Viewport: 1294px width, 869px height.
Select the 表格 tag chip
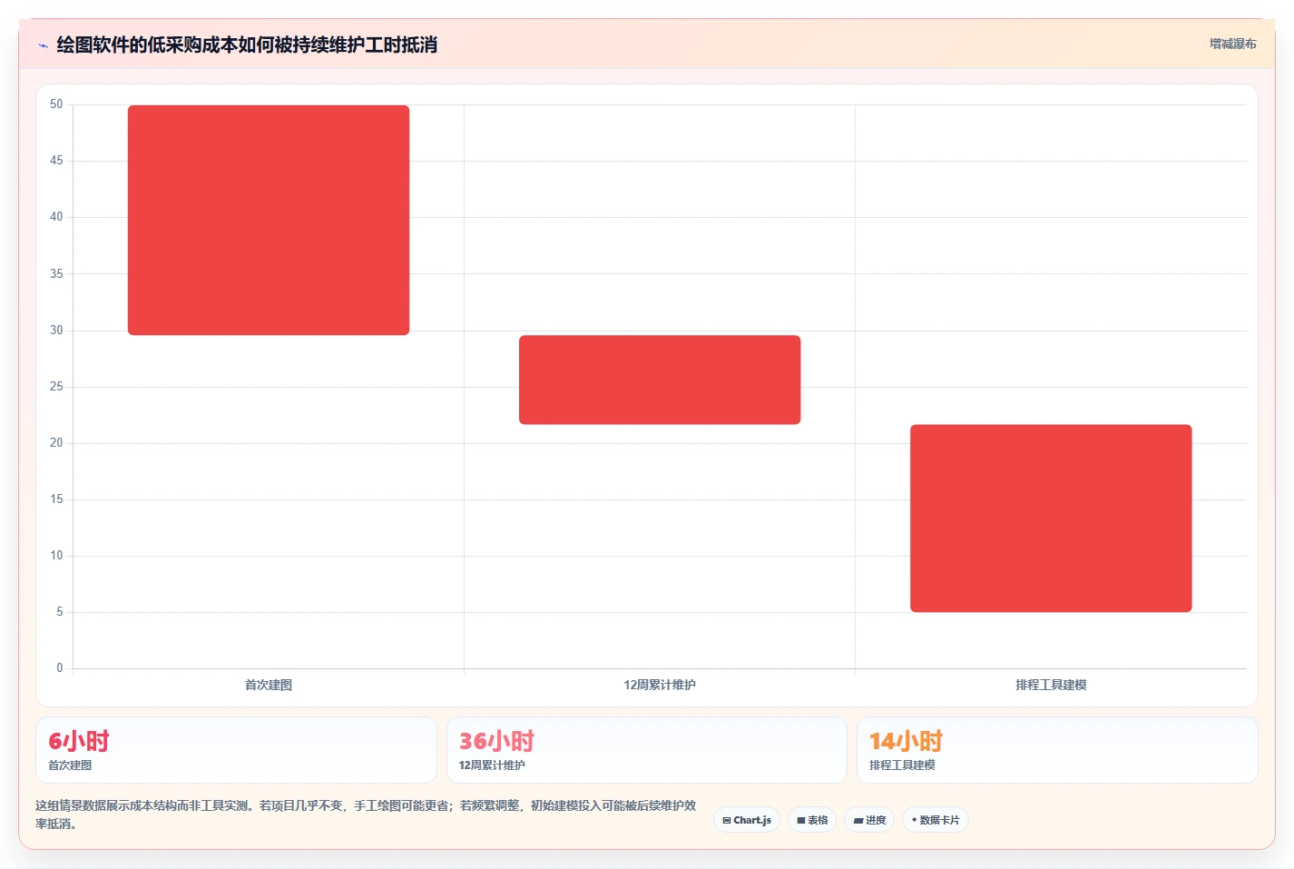[x=812, y=820]
